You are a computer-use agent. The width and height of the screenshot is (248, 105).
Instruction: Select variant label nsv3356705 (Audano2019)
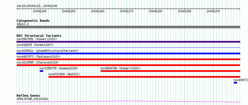point(59,68)
